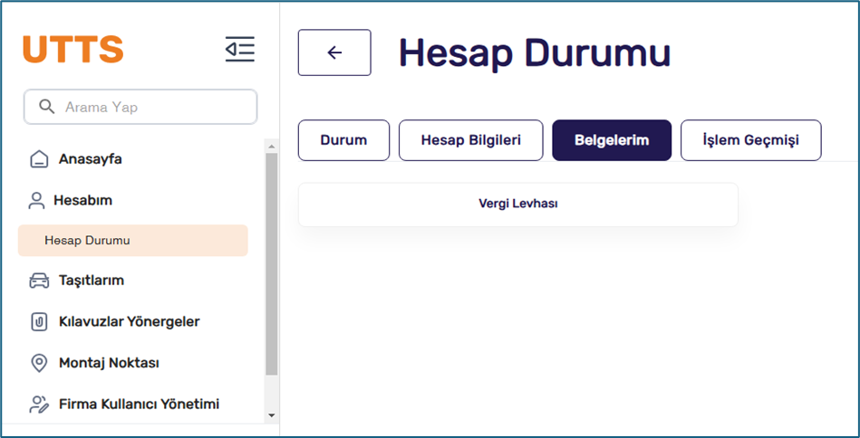Click the magnifier icon in the search box
The width and height of the screenshot is (860, 438).
(x=46, y=106)
